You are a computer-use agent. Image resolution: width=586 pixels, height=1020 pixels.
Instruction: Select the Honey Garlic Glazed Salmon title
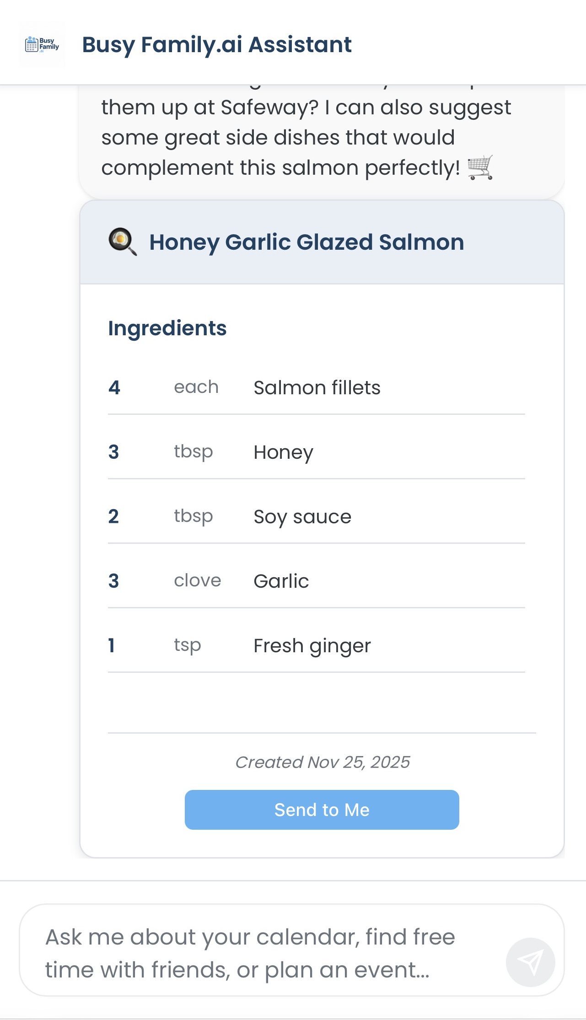(x=306, y=242)
